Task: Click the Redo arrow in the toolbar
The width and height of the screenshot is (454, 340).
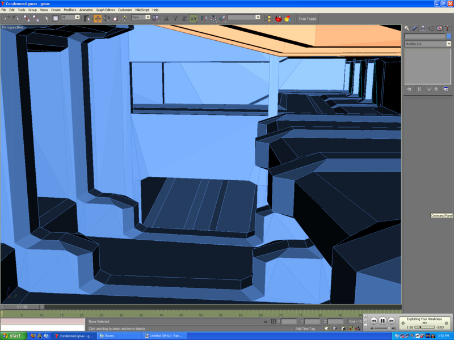Action: (16, 19)
